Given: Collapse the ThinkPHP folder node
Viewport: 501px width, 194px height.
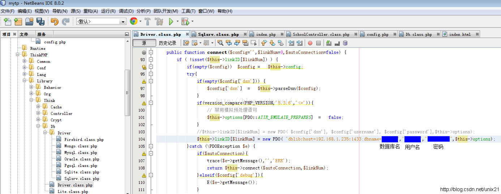Looking at the screenshot, I should coord(18,55).
